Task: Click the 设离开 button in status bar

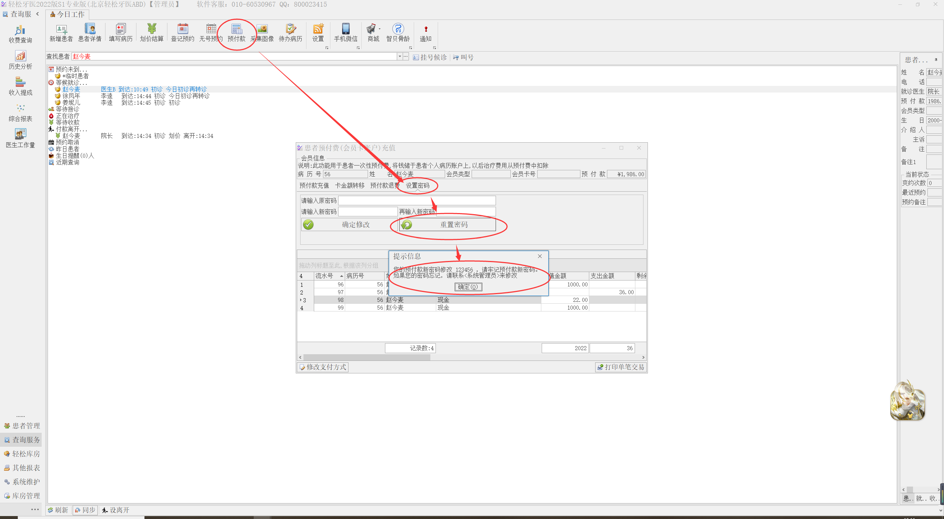Action: [x=116, y=510]
